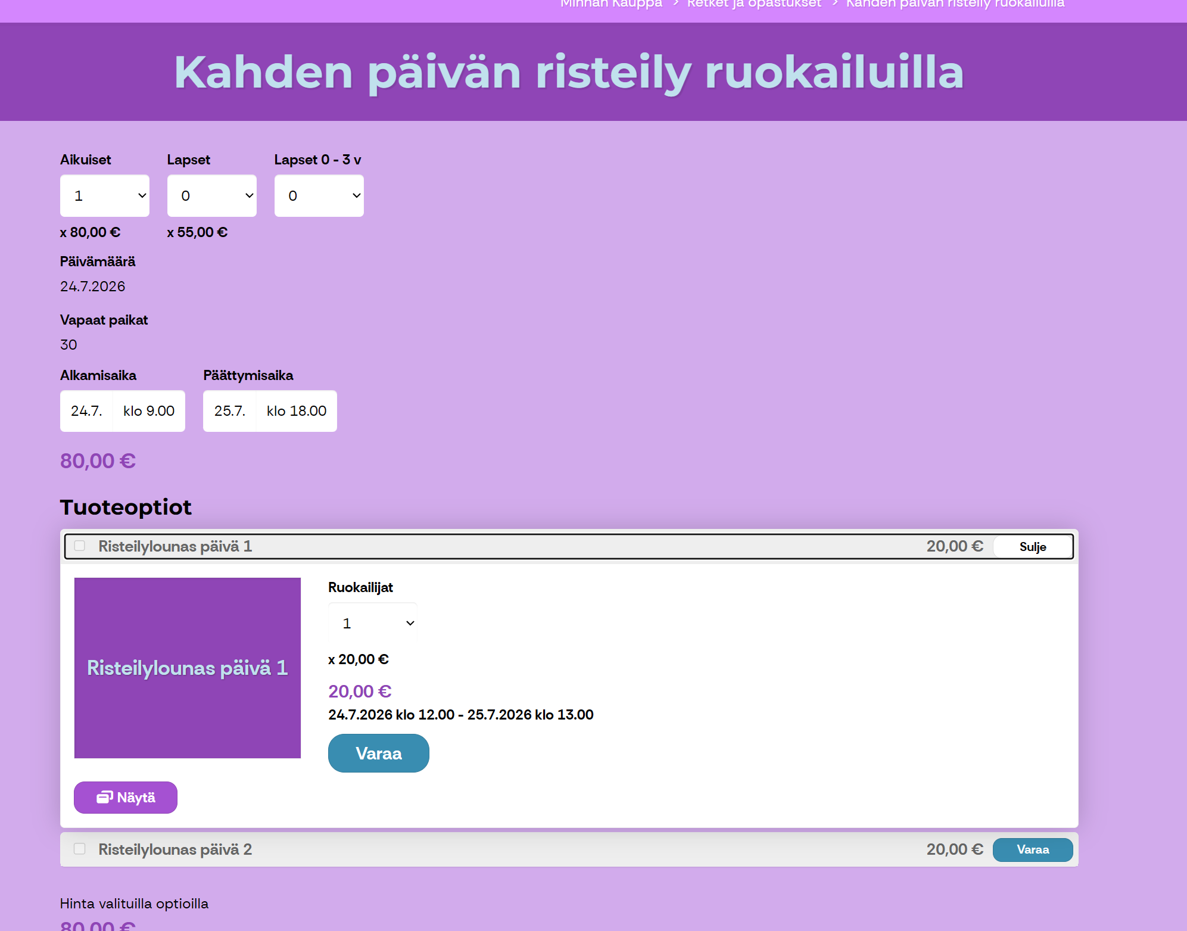This screenshot has width=1187, height=931.
Task: Click the end date field 25.7.
Action: point(230,411)
